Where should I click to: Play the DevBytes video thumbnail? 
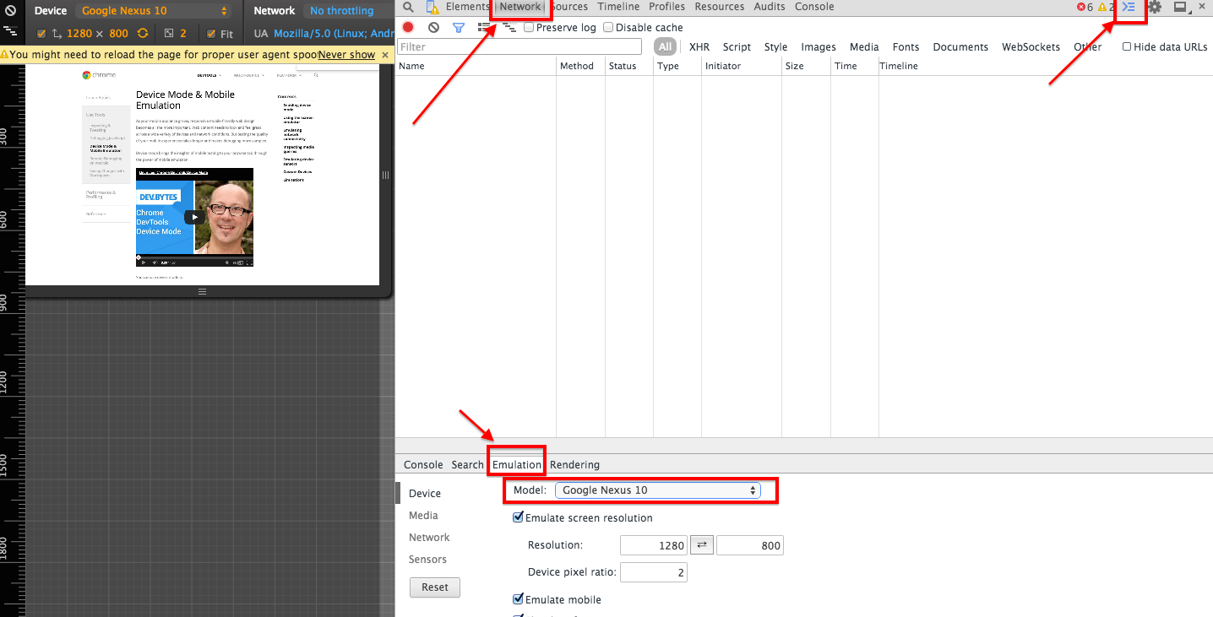tap(194, 217)
